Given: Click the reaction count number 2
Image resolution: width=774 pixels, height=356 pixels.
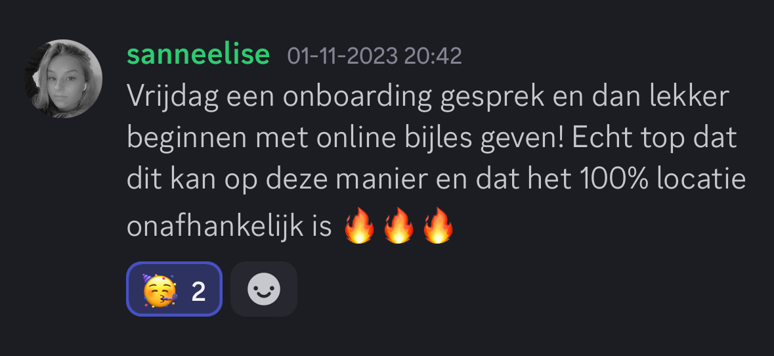Looking at the screenshot, I should [x=198, y=292].
